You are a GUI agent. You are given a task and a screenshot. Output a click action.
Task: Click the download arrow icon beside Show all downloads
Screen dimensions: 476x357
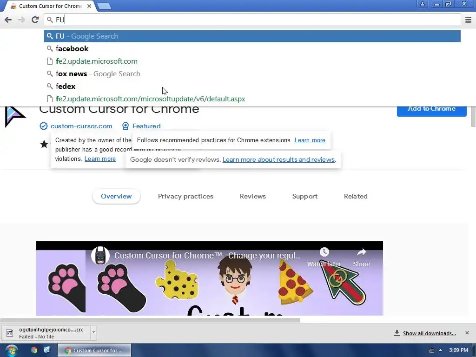pyautogui.click(x=397, y=333)
